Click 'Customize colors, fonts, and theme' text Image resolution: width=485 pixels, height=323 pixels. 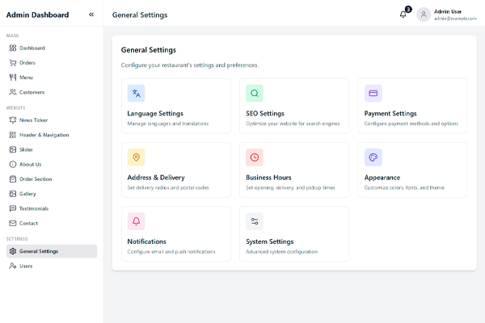tap(404, 187)
